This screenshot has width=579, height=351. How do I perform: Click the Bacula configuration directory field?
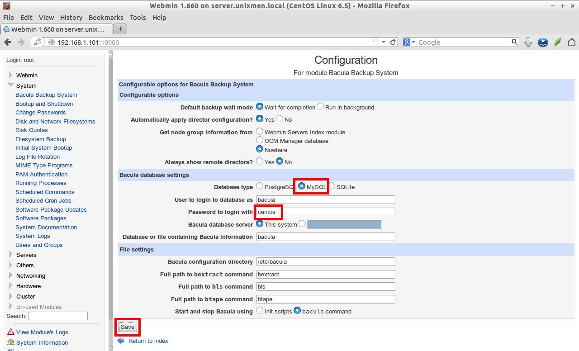click(x=326, y=261)
